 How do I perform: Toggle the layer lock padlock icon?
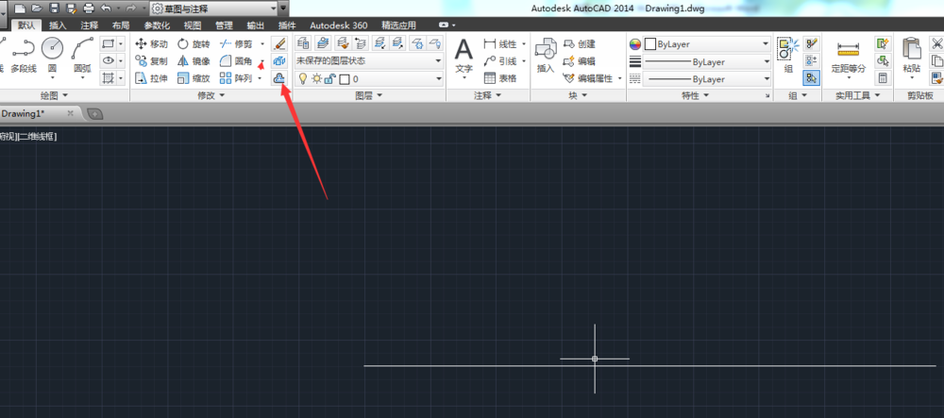(x=330, y=79)
